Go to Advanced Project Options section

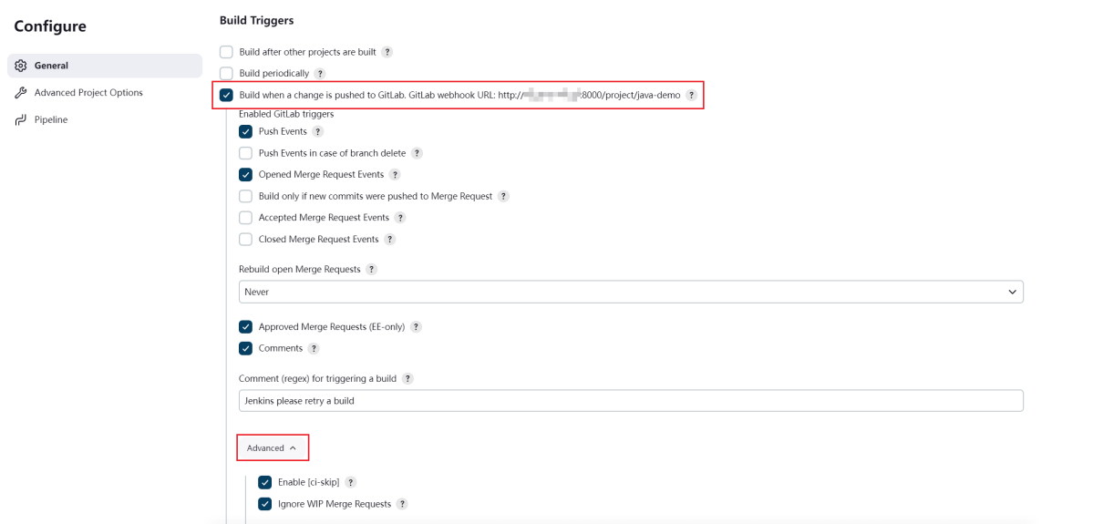tap(88, 93)
